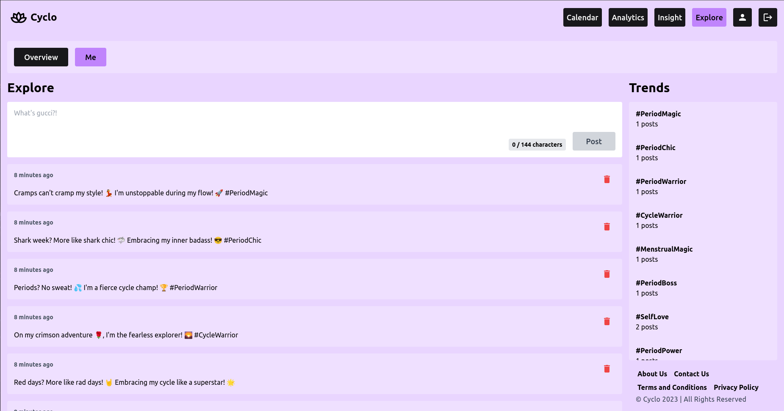Select the Explore nav item

[709, 17]
